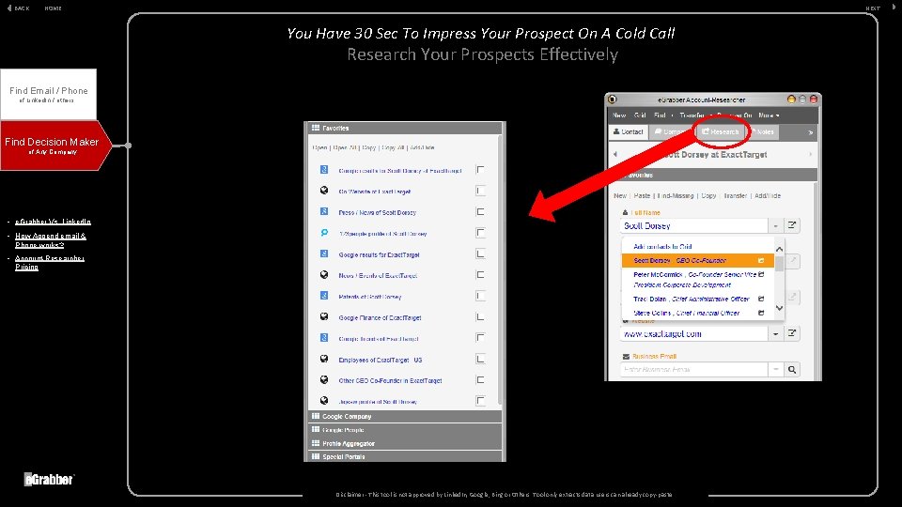The width and height of the screenshot is (902, 507).
Task: Click the eGrabber logo at bottom left
Action: coord(49,479)
